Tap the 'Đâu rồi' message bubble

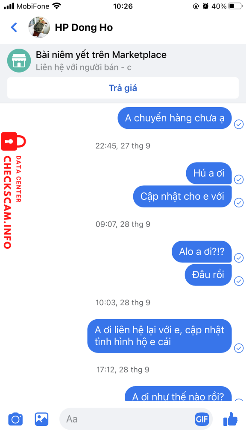208,275
